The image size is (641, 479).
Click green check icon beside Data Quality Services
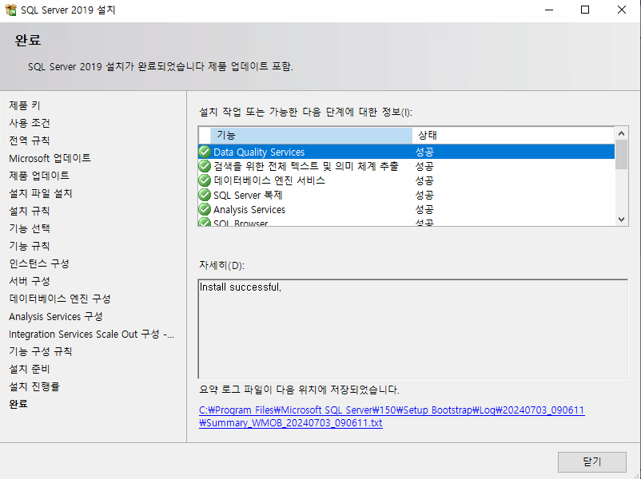[x=205, y=152]
